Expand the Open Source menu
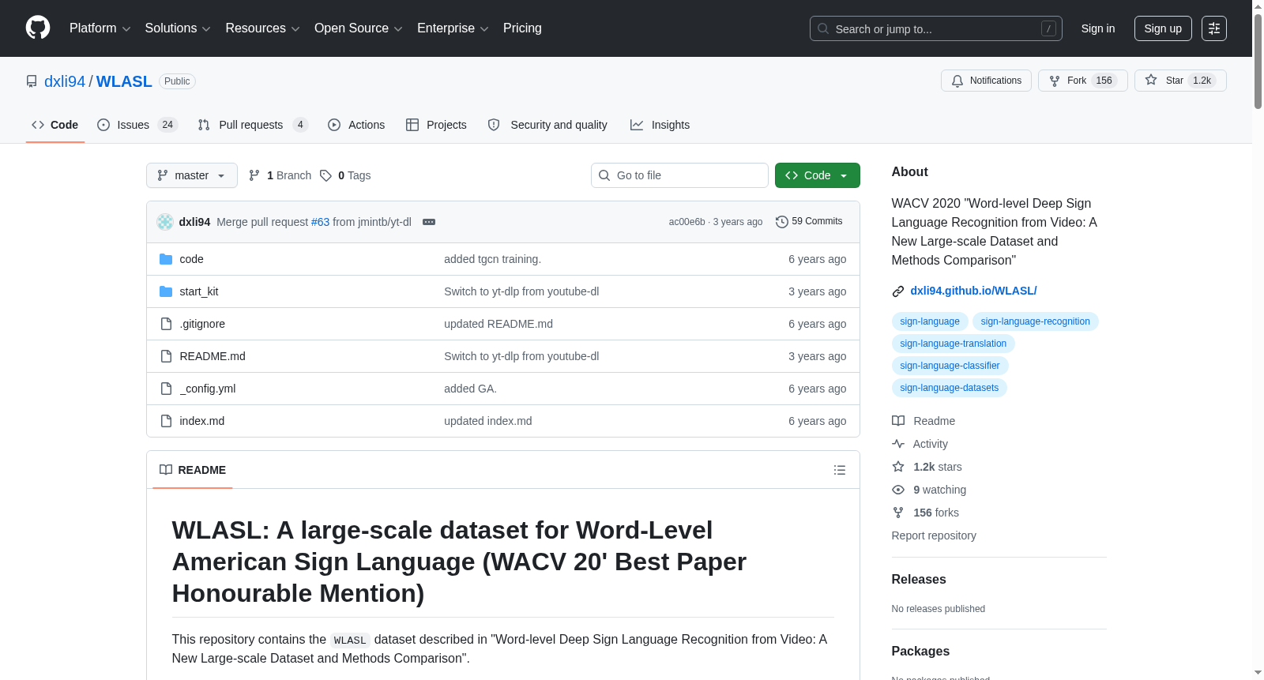 pos(359,28)
